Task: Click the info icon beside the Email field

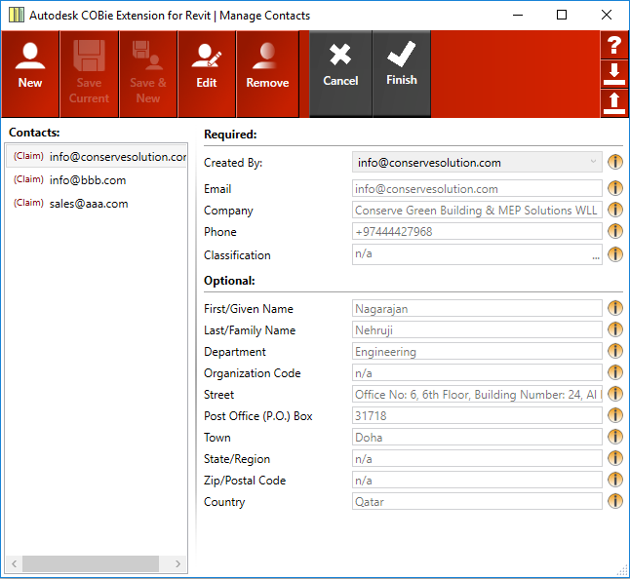Action: coord(615,189)
